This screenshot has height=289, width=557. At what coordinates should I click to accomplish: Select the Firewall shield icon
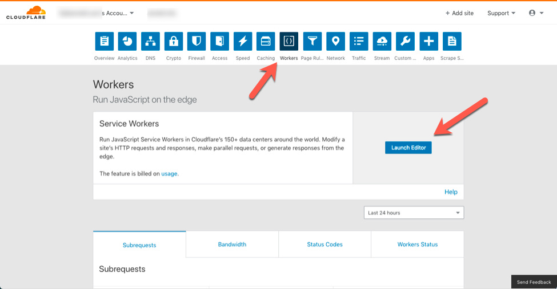click(x=197, y=42)
